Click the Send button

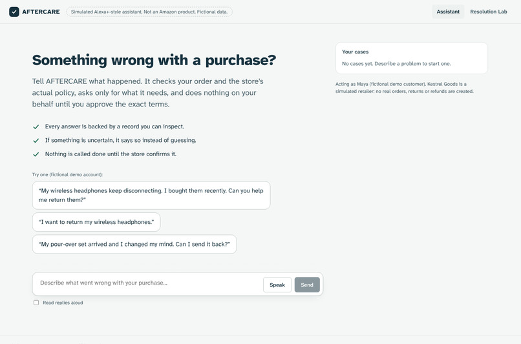(x=307, y=285)
